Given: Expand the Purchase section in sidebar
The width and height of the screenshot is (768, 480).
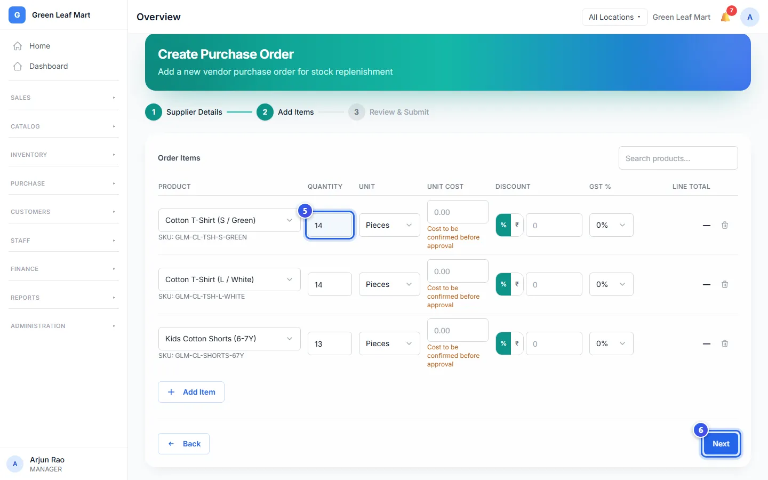Looking at the screenshot, I should [x=64, y=183].
